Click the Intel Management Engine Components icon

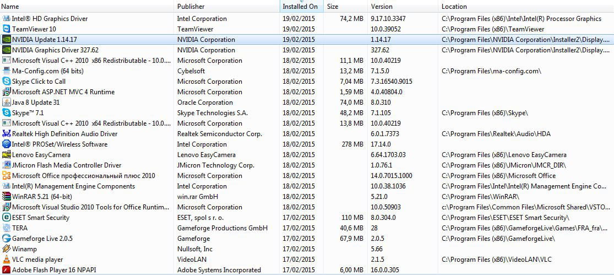click(x=6, y=186)
